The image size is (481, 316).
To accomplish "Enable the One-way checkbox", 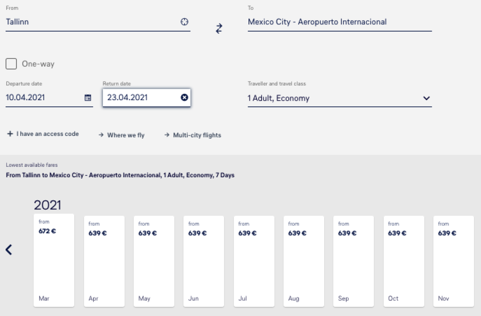I will (11, 63).
